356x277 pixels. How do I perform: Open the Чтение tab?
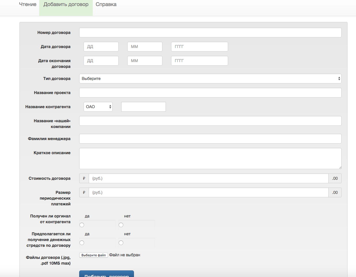[x=28, y=5]
